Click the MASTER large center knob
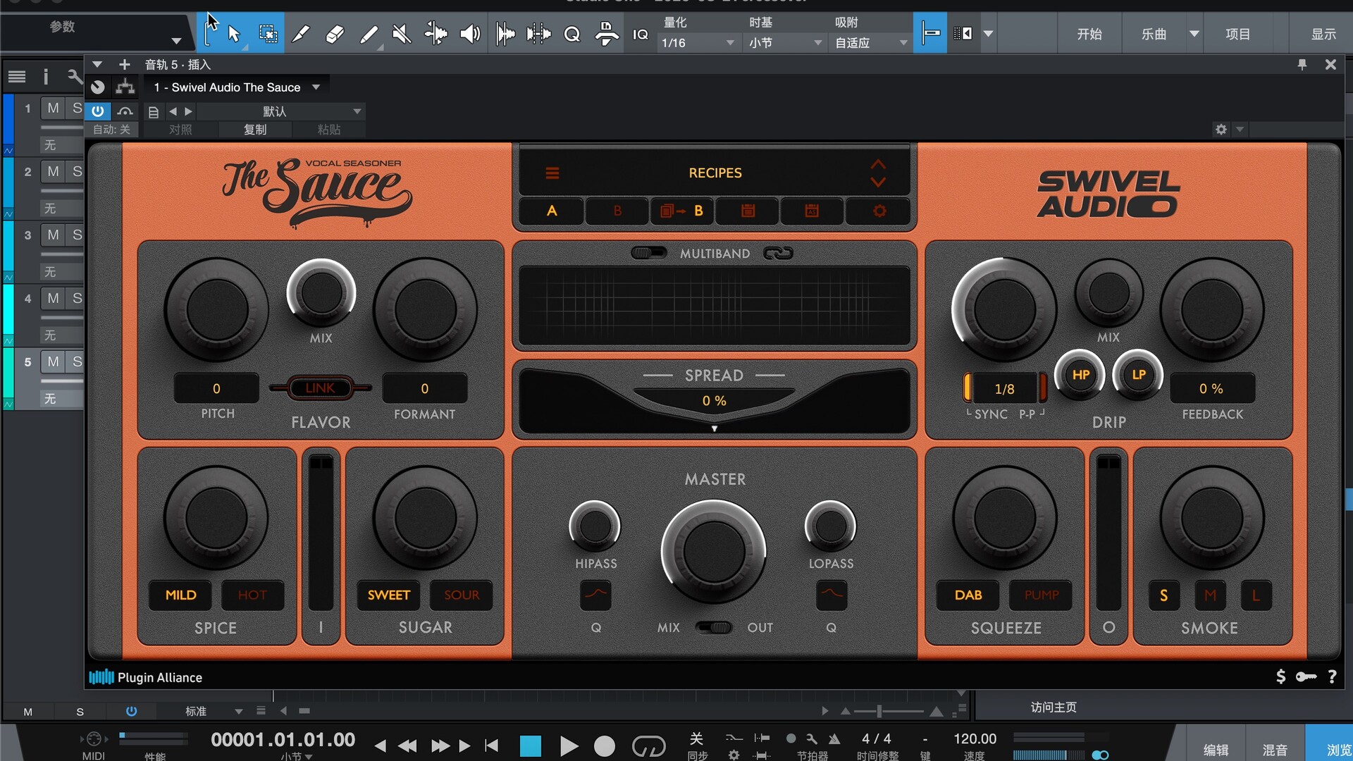This screenshot has height=761, width=1353. 714,552
